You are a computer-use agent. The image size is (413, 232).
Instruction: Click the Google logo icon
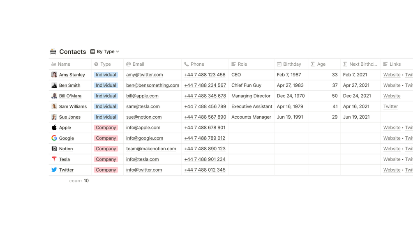(x=54, y=138)
